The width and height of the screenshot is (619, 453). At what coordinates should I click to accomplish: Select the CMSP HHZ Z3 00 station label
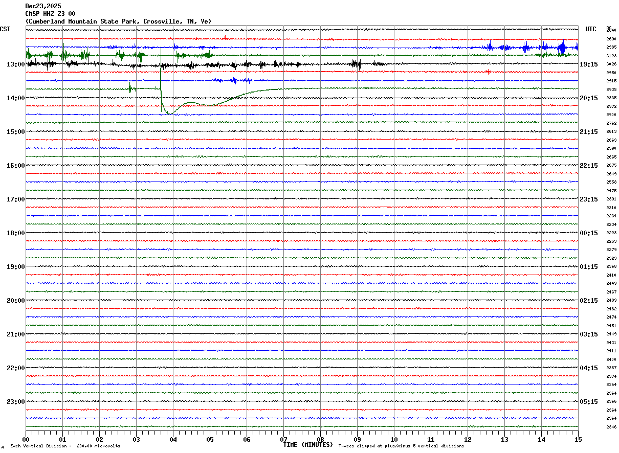tap(50, 14)
